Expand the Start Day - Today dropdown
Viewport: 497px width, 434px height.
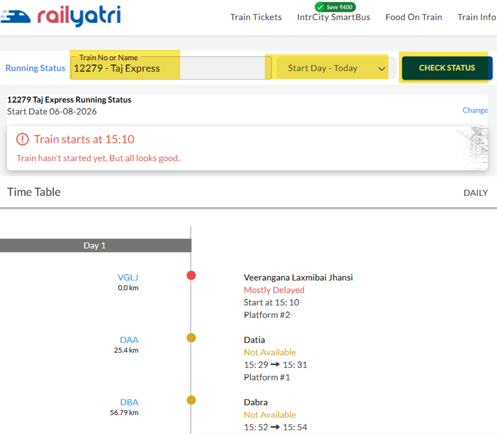337,68
